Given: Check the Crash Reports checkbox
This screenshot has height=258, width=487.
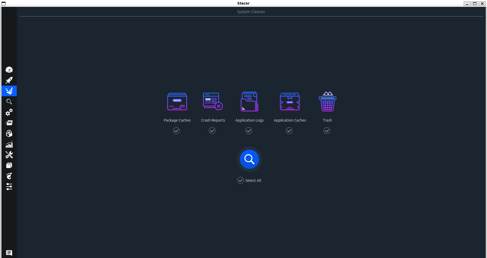Looking at the screenshot, I should (212, 130).
